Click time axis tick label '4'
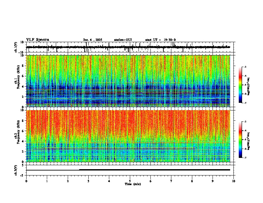The height and width of the screenshot is (203, 263). pos(109,181)
